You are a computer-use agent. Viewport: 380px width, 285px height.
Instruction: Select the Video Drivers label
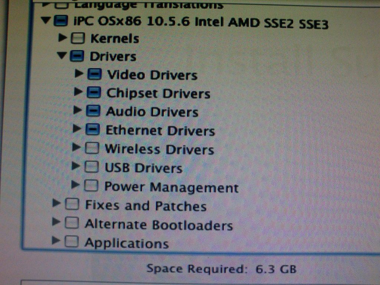pos(152,75)
